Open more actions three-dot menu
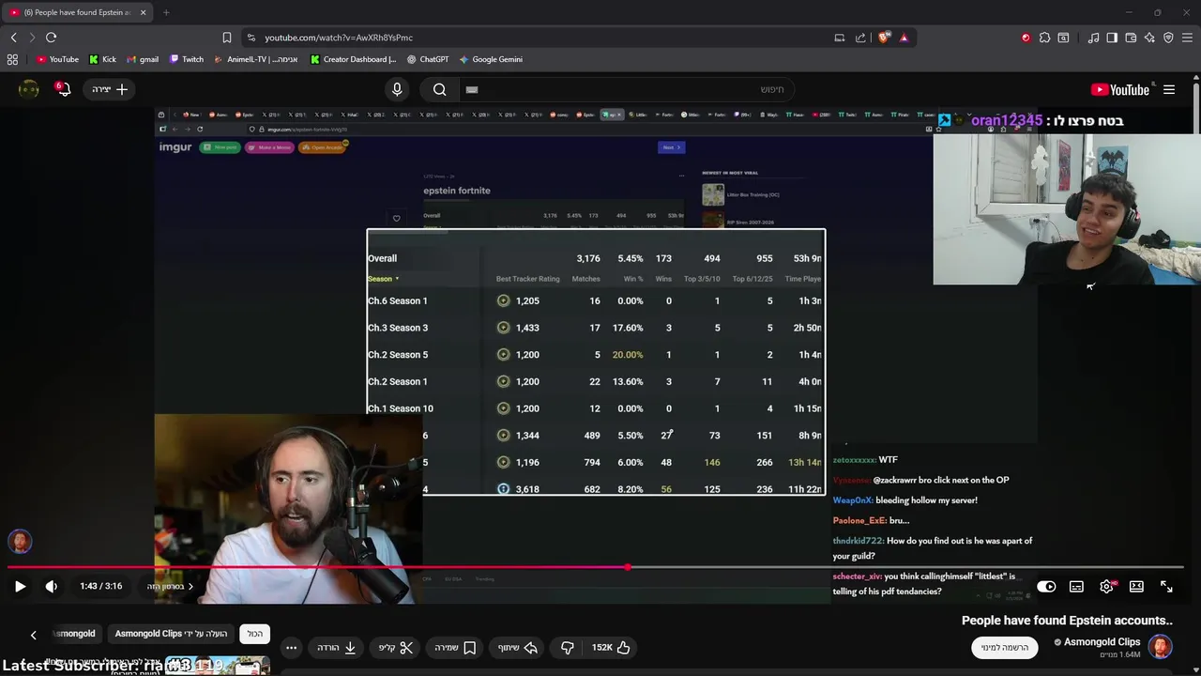The width and height of the screenshot is (1201, 676). pos(291,647)
